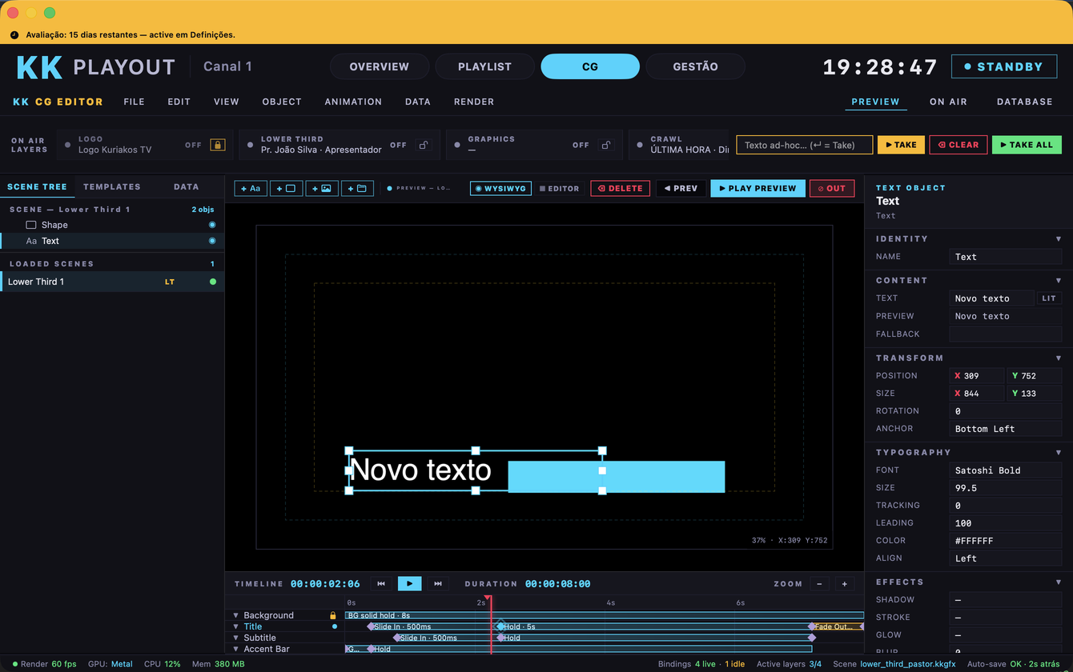1073x672 pixels.
Task: Click the Title track blue dot indicator
Action: (x=335, y=626)
